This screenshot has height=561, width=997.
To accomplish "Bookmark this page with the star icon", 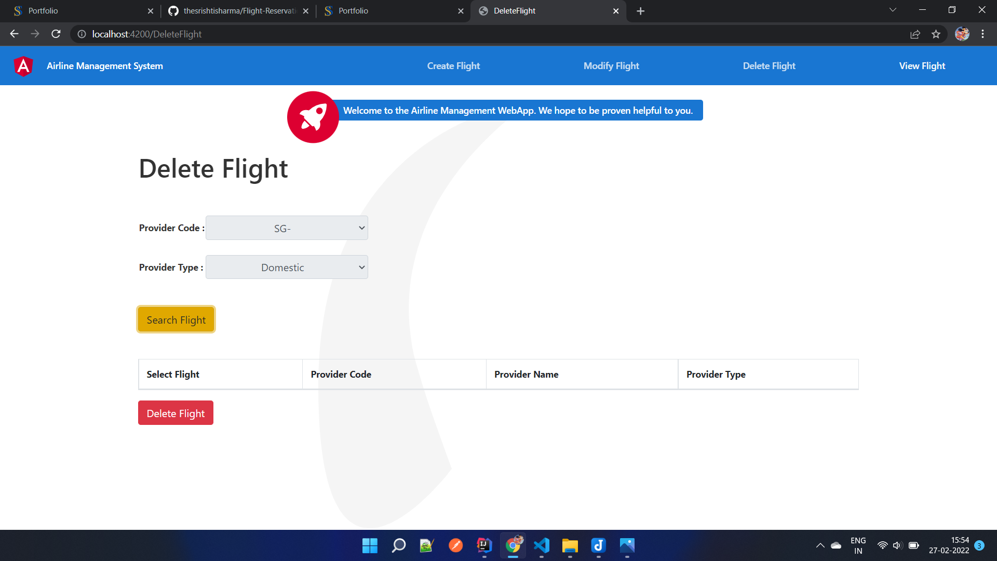I will click(x=936, y=34).
